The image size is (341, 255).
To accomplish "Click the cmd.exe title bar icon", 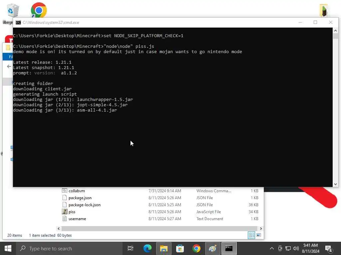I will tap(18, 23).
